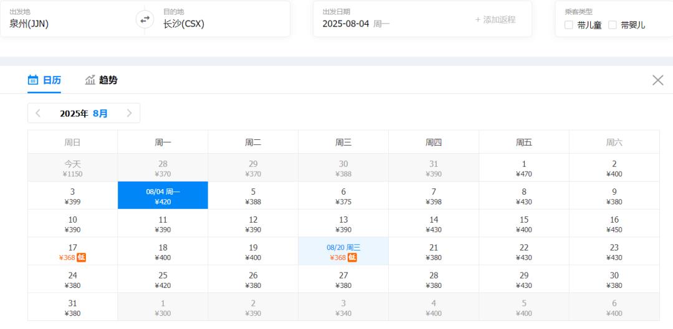Swap departure and destination cities
Screen dimensions: 673x329
145,19
